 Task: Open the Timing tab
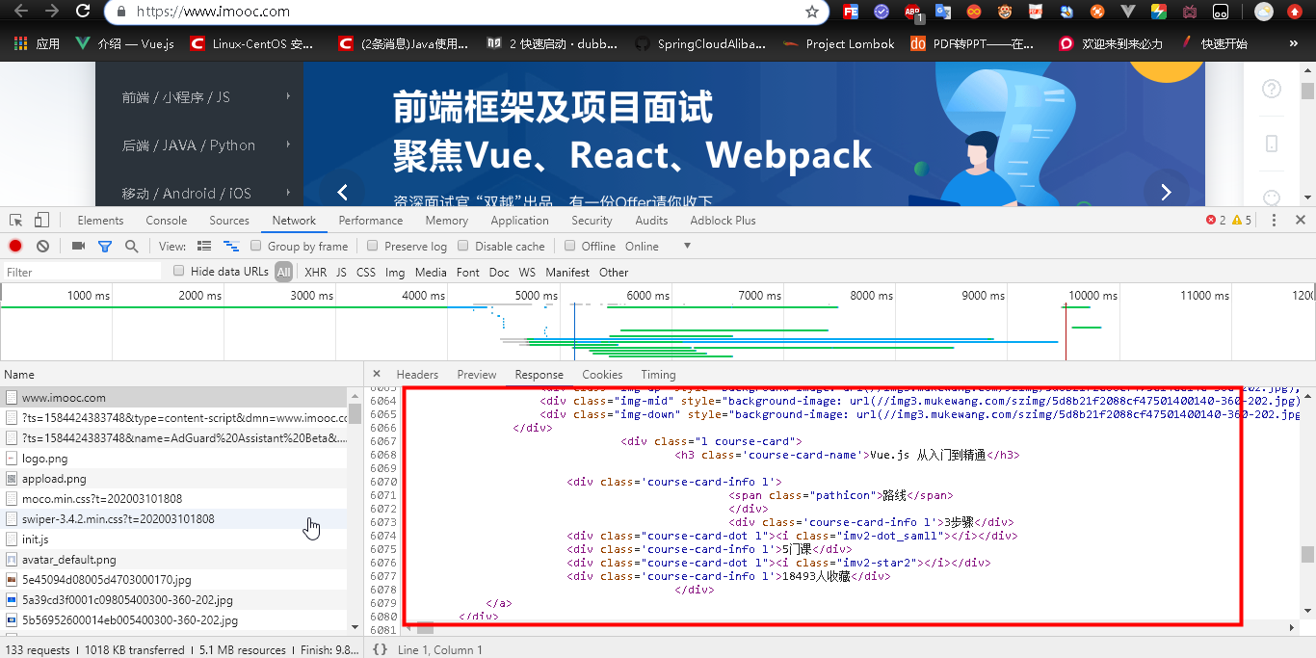[x=658, y=375]
